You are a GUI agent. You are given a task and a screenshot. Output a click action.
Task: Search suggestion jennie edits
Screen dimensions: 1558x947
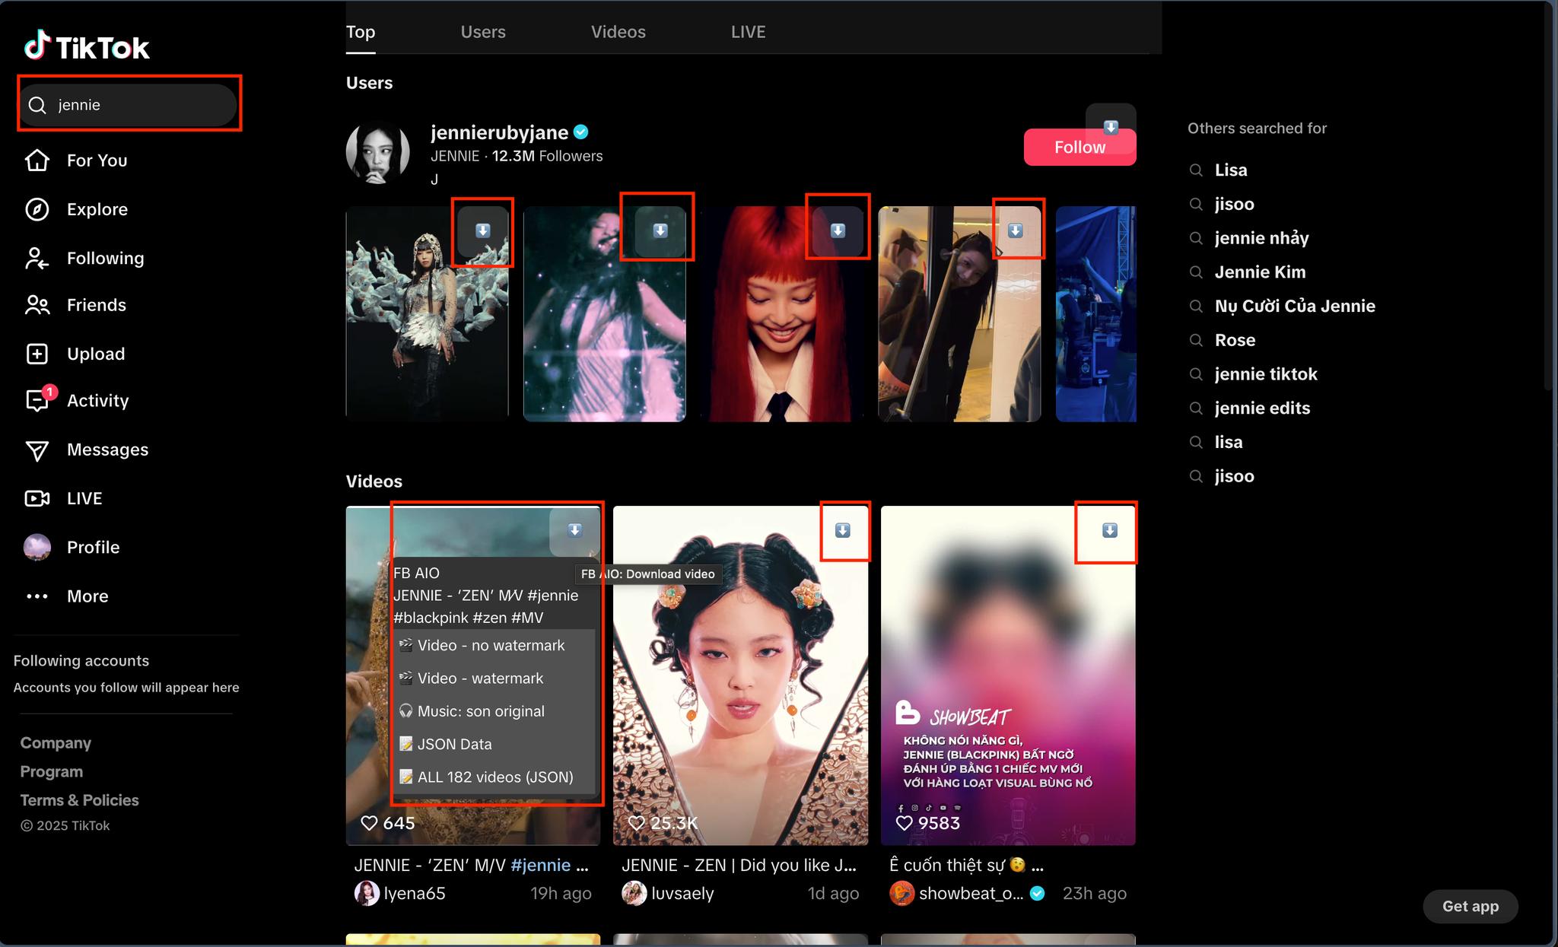1262,408
